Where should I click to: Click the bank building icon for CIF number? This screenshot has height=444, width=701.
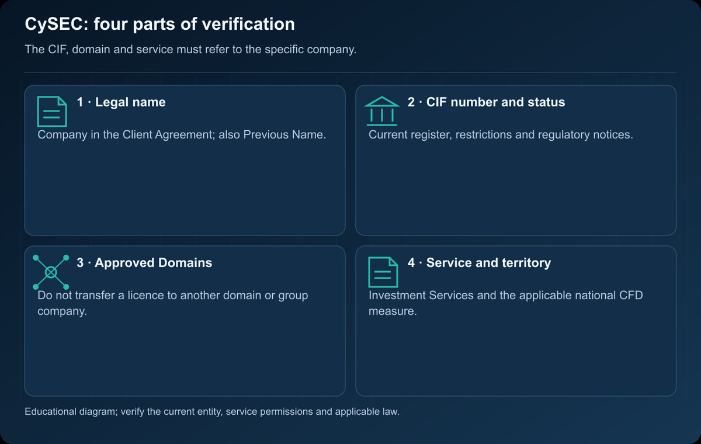tap(381, 112)
